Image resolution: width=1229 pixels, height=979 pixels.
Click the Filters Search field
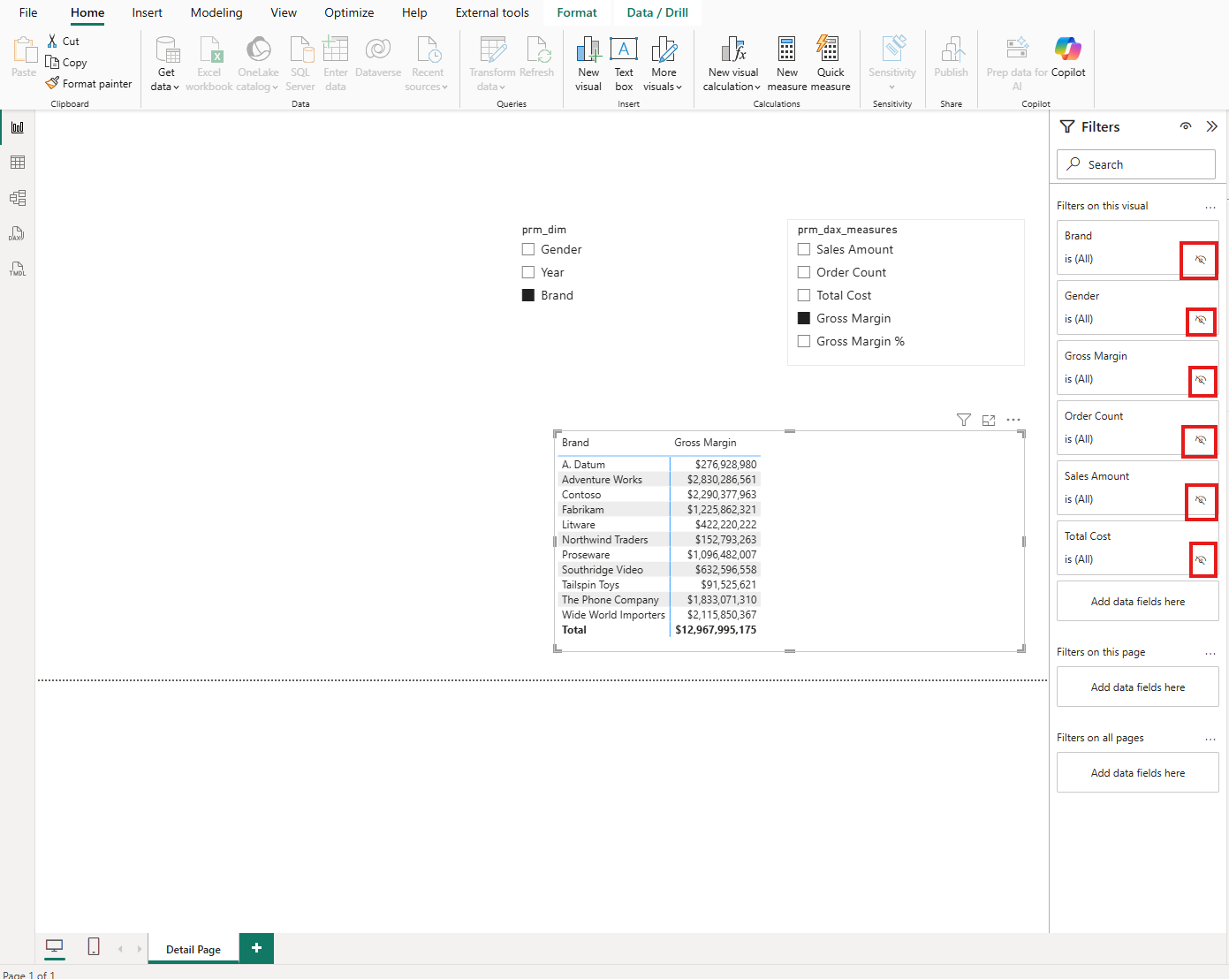point(1136,164)
